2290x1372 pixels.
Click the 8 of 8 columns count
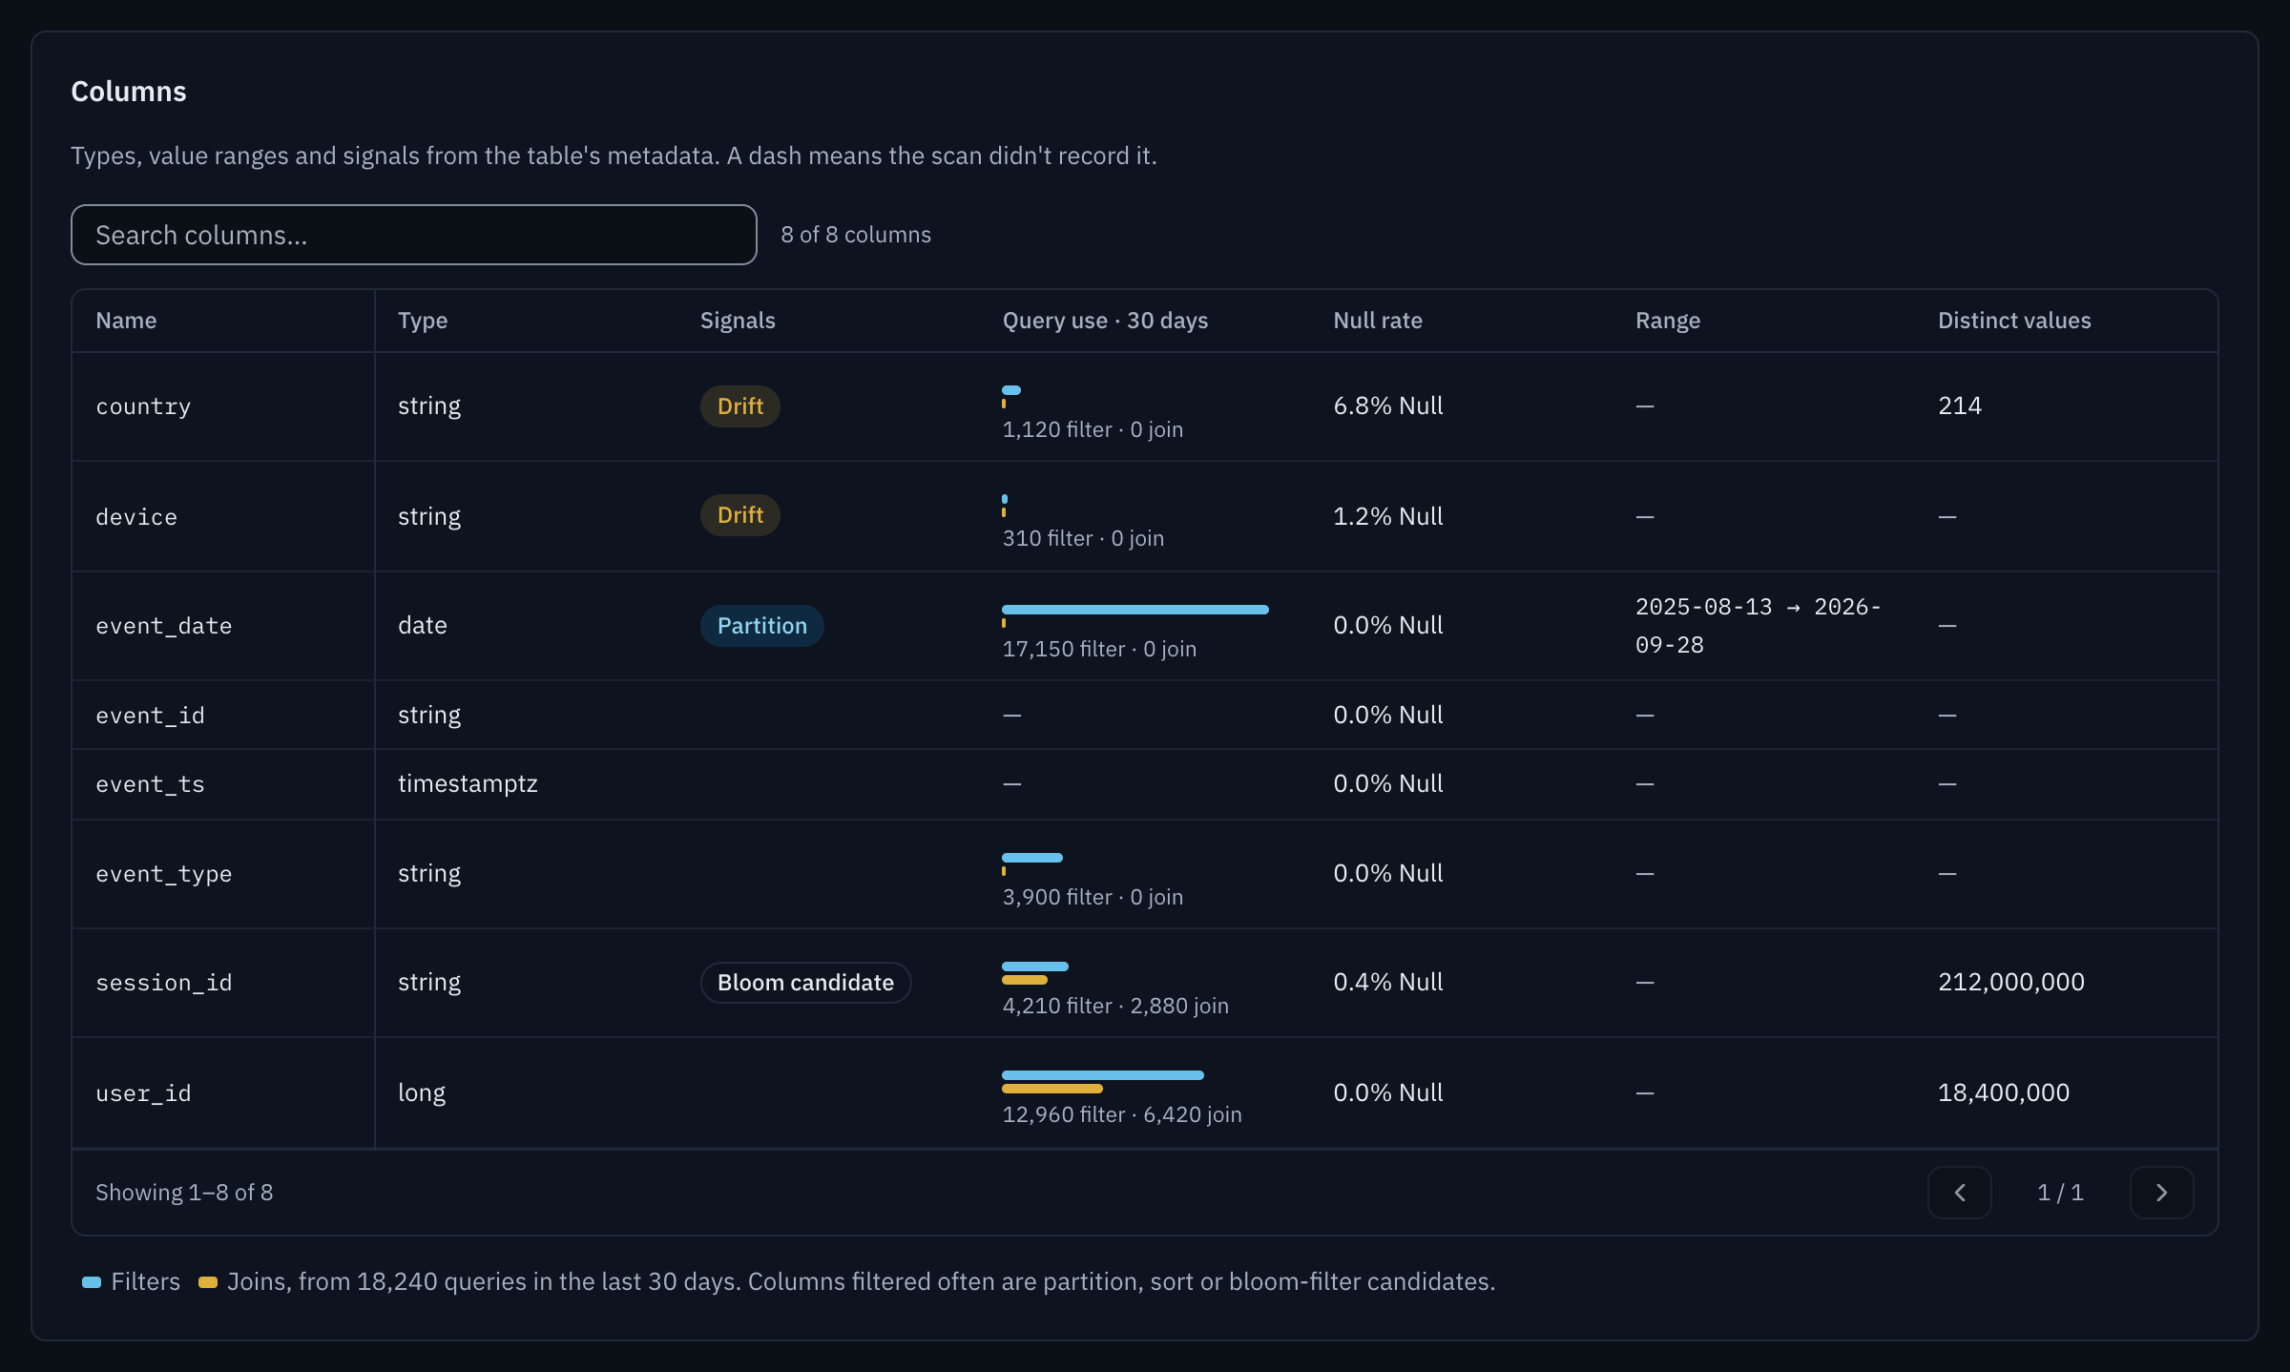856,235
